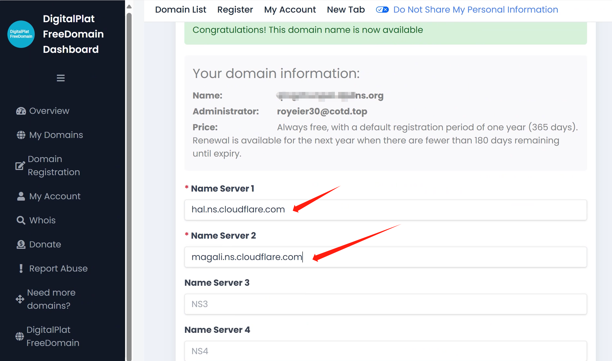Click the sidebar scrollbar up arrow
612x361 pixels.
tap(129, 7)
